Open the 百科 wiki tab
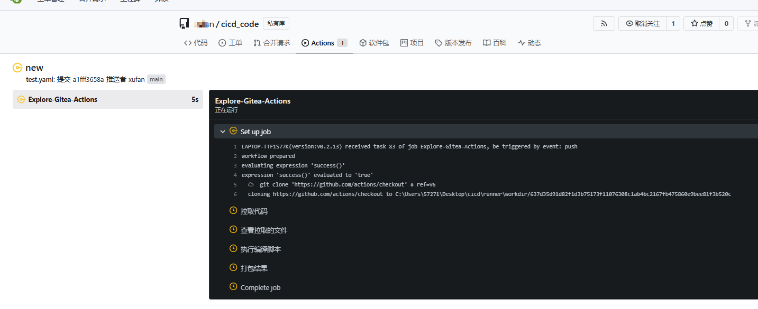This screenshot has width=758, height=309. click(x=494, y=43)
